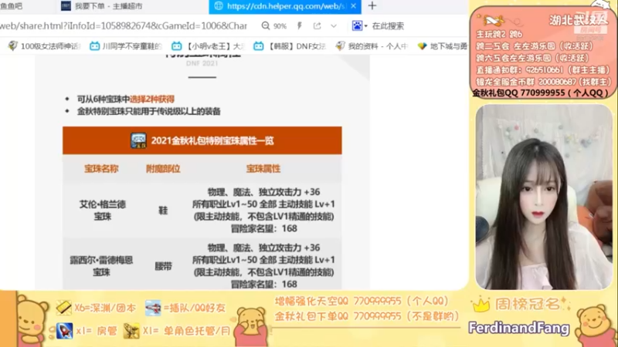Click the 艾伦·格兰德宝珠 cell
Image resolution: width=618 pixels, height=347 pixels.
pos(103,211)
